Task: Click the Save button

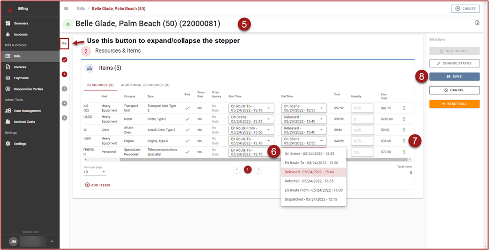Action: 454,76
